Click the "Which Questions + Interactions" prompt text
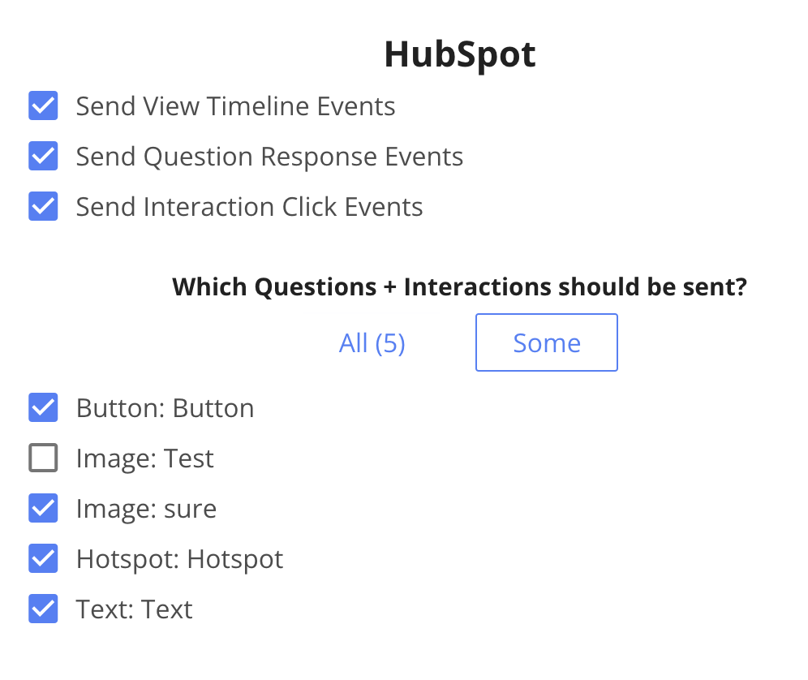Viewport: 808px width, 680px height. pos(459,287)
